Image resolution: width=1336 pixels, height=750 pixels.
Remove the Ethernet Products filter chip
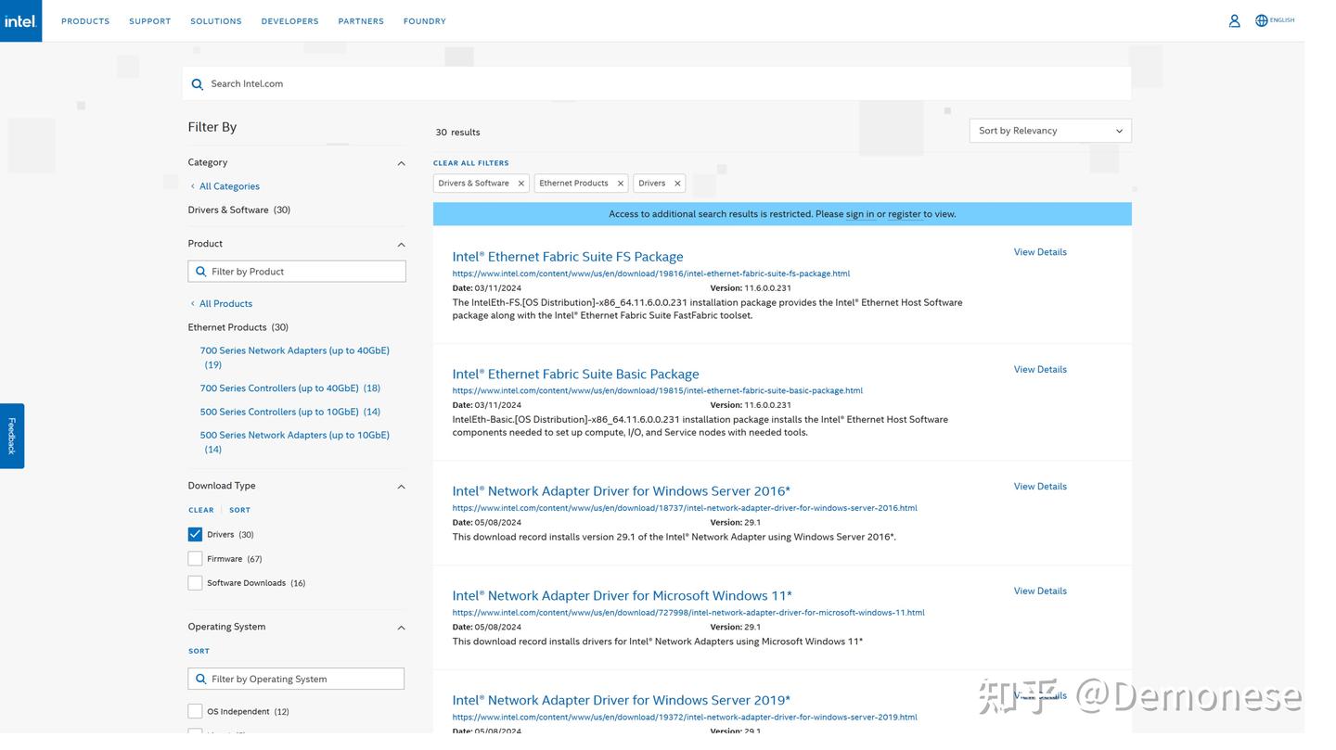(x=621, y=184)
